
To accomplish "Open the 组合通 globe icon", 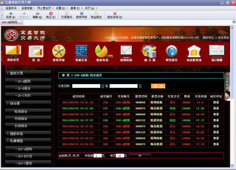I will [149, 53].
